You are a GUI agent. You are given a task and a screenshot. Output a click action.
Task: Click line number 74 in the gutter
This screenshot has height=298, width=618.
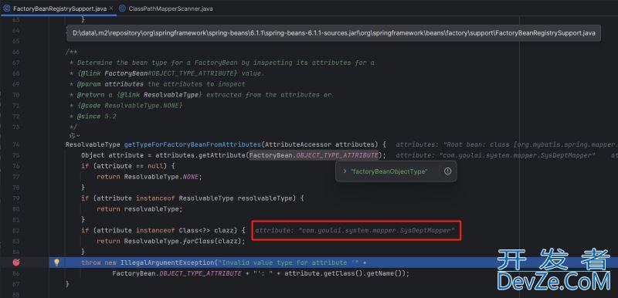tap(15, 144)
